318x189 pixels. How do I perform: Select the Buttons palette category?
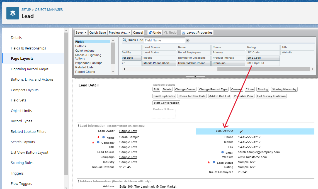tap(81, 46)
